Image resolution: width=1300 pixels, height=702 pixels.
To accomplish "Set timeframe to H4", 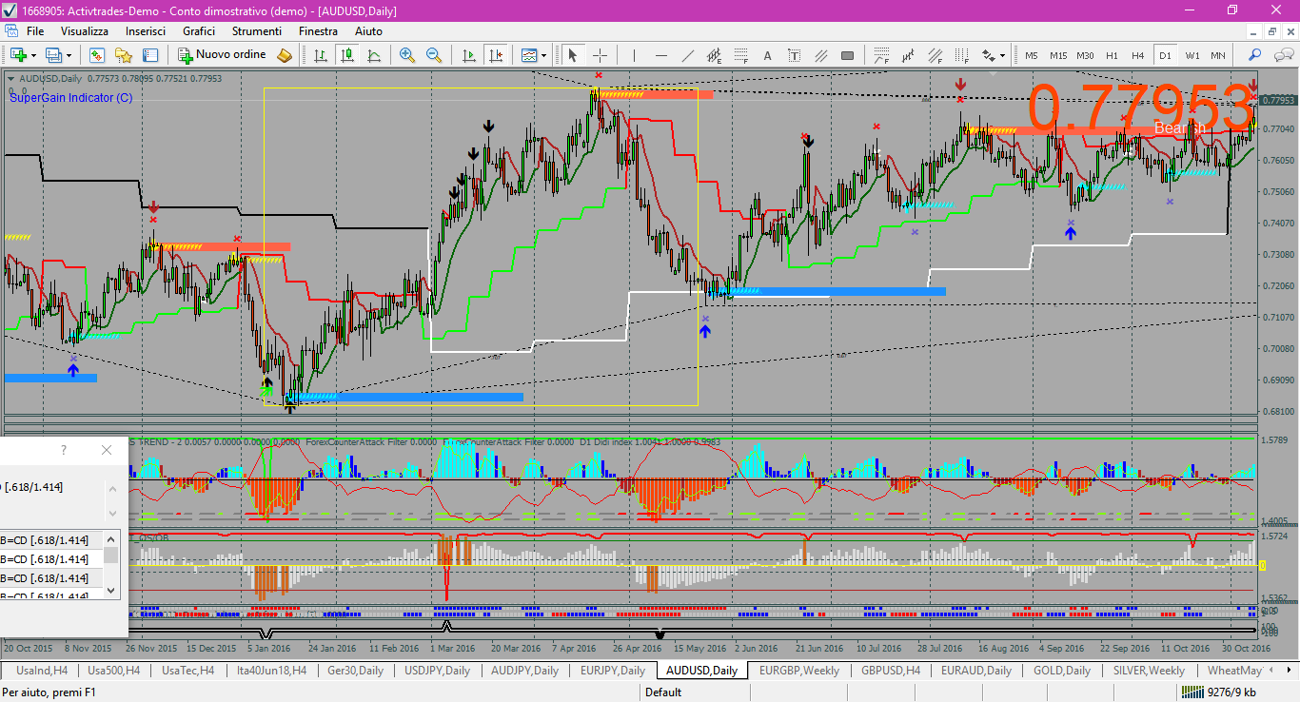I will (x=1137, y=55).
